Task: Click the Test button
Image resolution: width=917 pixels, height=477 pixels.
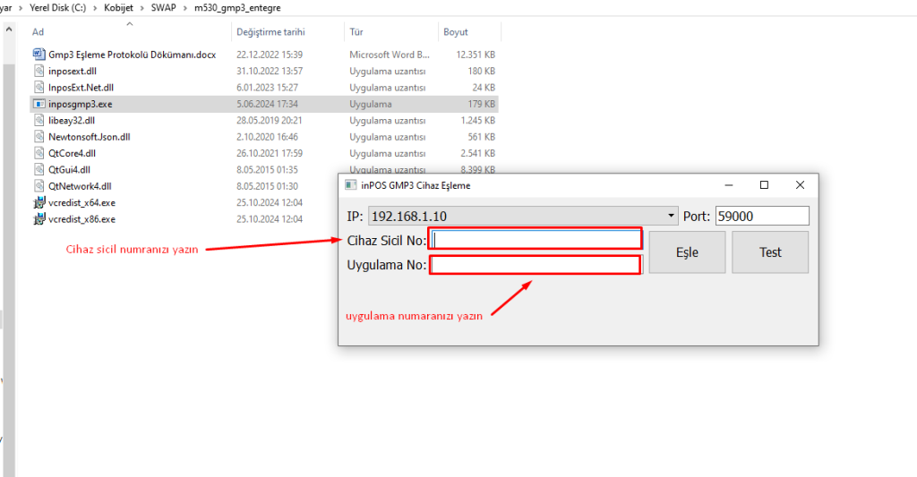Action: [x=770, y=252]
